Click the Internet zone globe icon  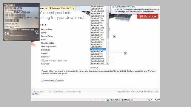[108, 100]
